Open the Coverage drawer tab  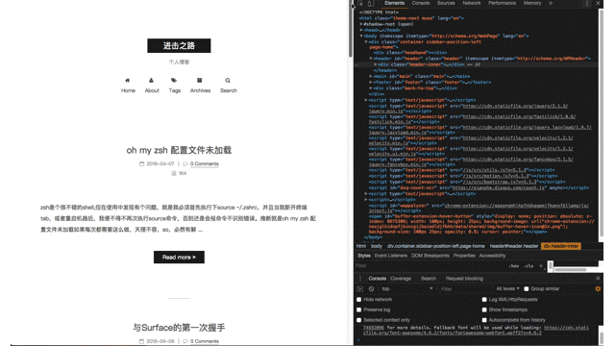point(401,279)
